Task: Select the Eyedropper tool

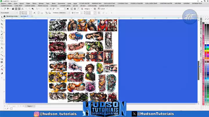Action: 2,66
